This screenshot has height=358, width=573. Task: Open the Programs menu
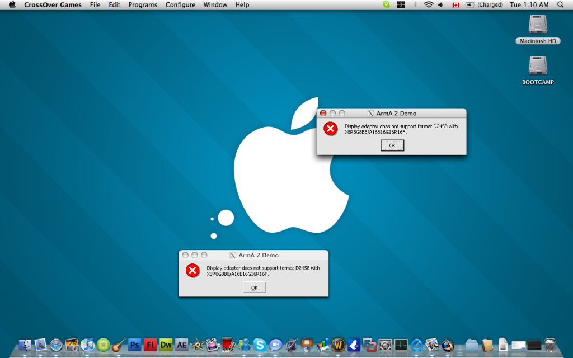[143, 4]
